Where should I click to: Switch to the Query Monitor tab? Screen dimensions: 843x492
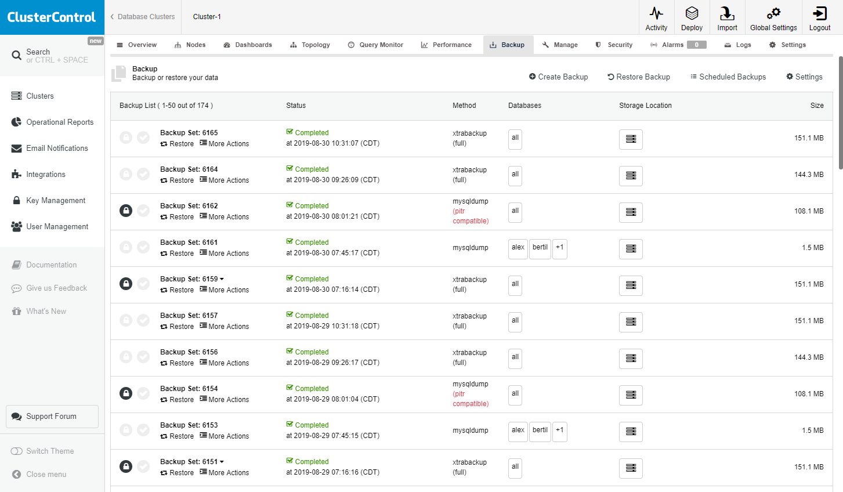375,45
